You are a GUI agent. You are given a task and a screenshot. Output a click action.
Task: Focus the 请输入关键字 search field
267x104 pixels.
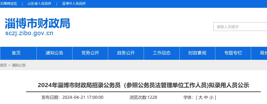pos(240,27)
